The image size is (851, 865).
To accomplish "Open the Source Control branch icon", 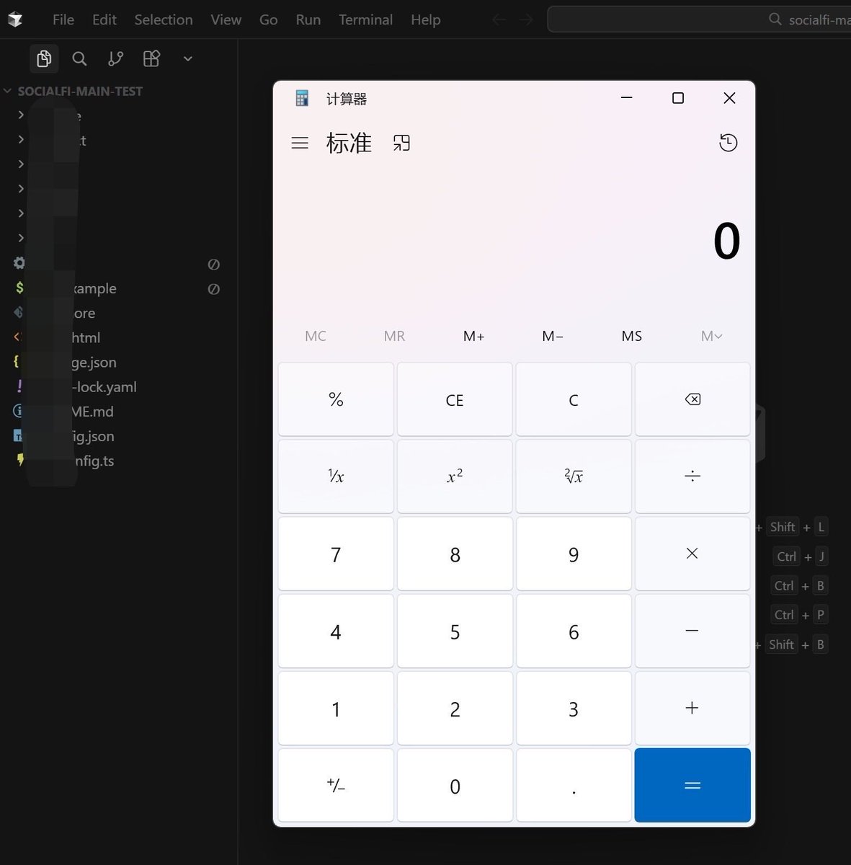I will [115, 58].
